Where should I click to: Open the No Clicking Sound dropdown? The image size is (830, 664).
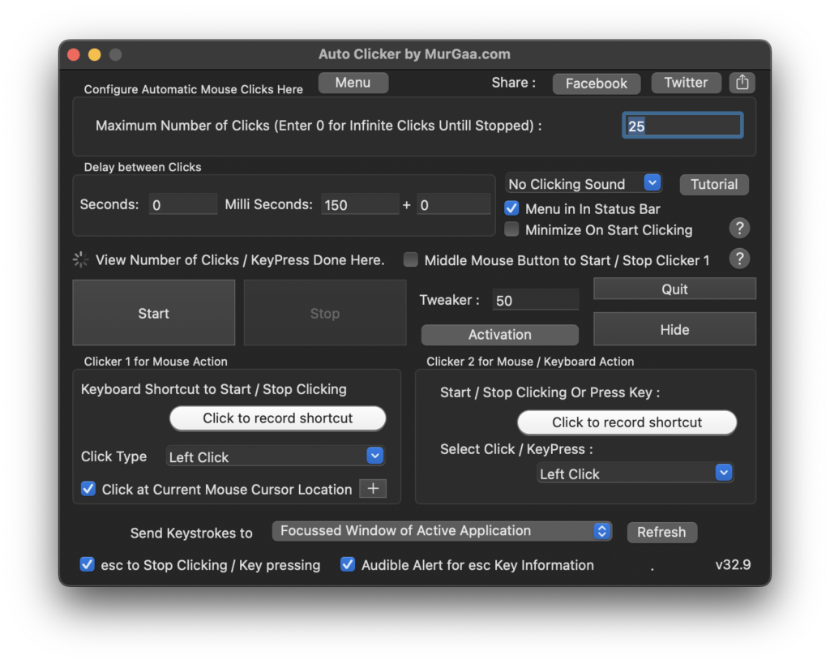coord(652,182)
